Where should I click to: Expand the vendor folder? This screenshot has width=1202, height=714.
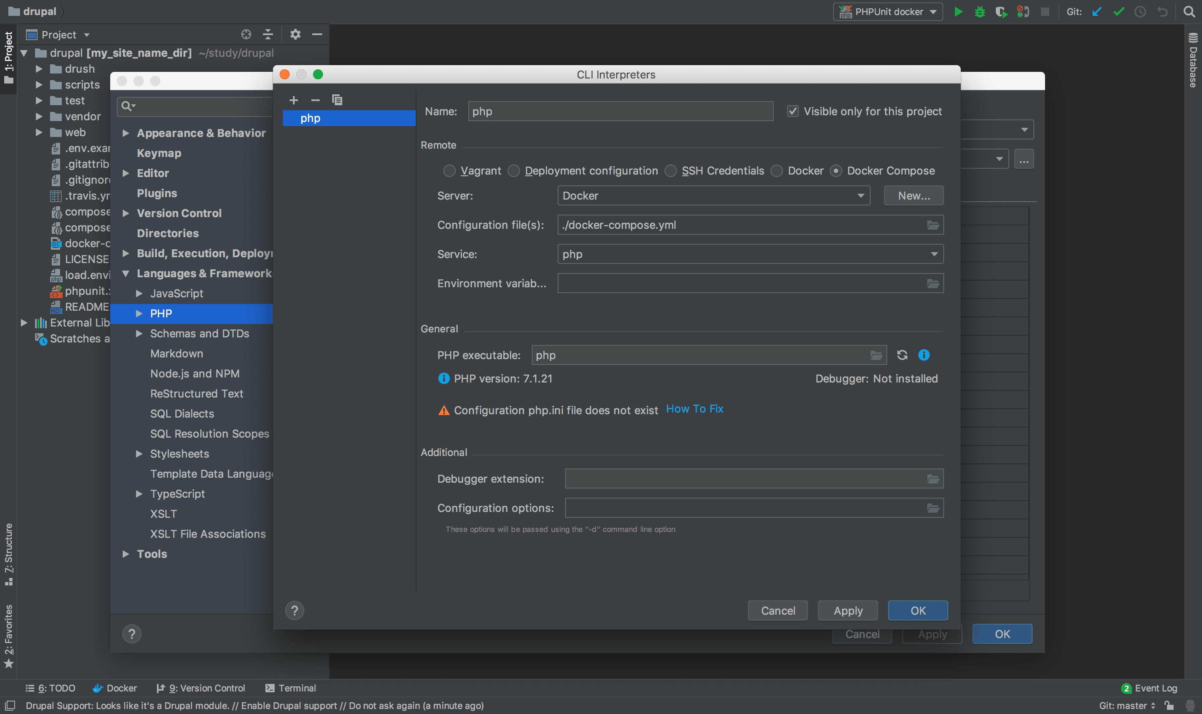pyautogui.click(x=39, y=116)
